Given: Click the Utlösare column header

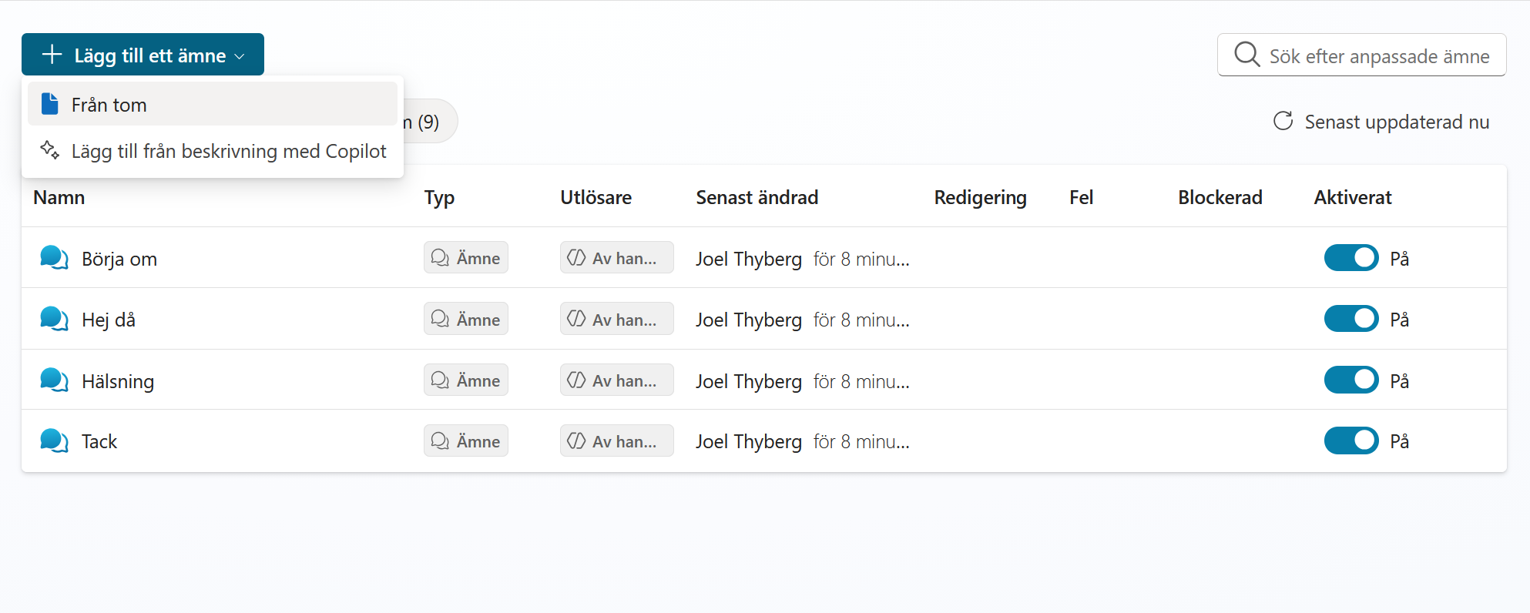Looking at the screenshot, I should (x=596, y=197).
